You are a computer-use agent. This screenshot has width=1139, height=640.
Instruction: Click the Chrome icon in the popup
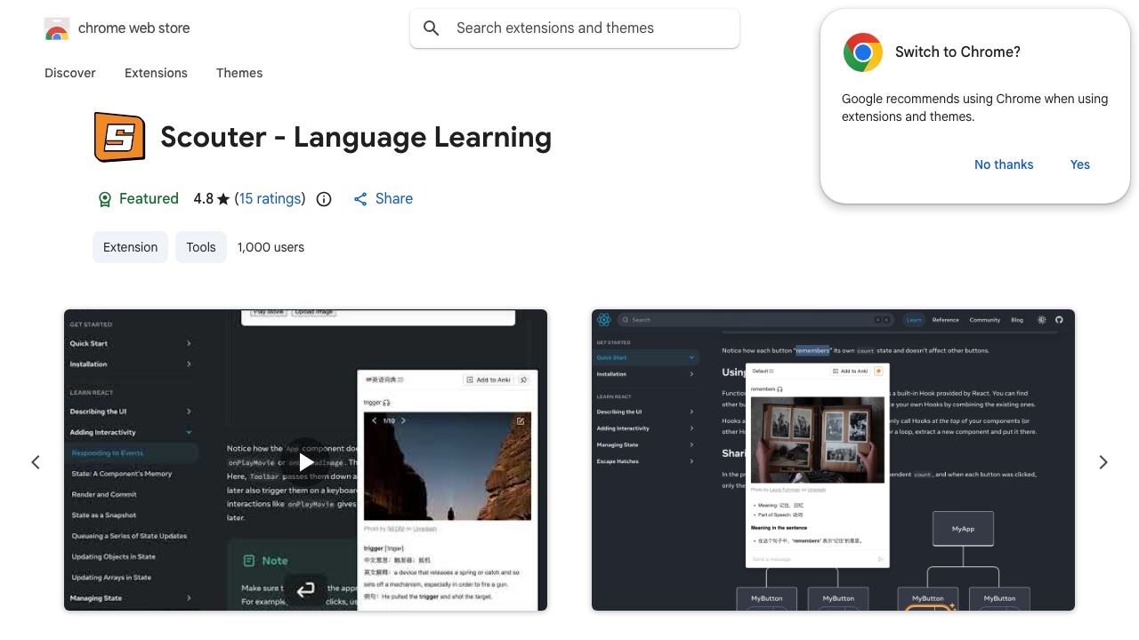click(x=863, y=52)
